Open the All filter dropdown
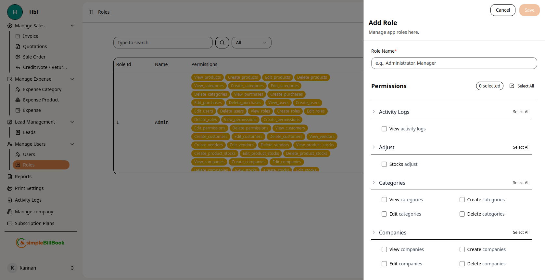Viewport: 545px width, 280px height. (x=251, y=43)
